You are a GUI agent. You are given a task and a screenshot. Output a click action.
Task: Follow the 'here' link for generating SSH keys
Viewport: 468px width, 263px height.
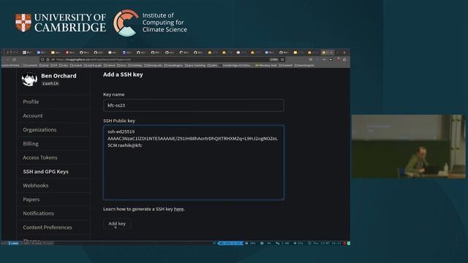pos(178,209)
